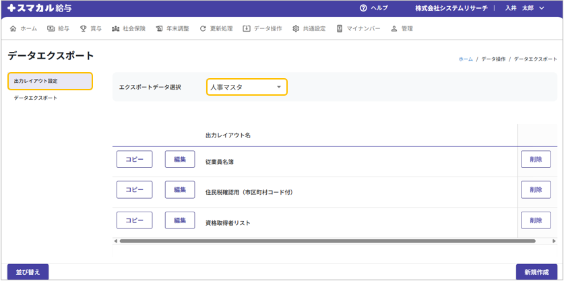This screenshot has height=281, width=564.
Task: Click the 資格取得者リスト row text
Action: (228, 223)
